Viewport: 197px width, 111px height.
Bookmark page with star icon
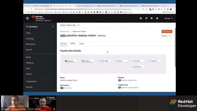pos(147,9)
